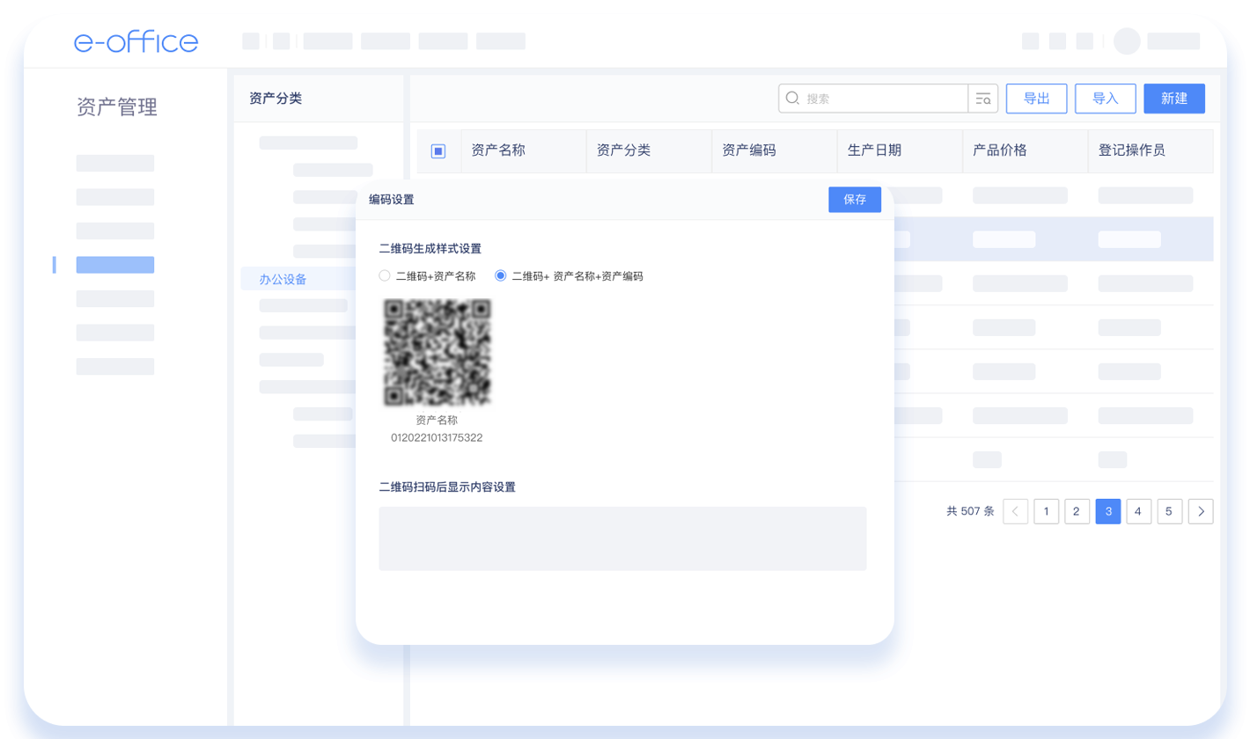Go to the next page arrow
Screen dimensions: 1250x739
pyautogui.click(x=1201, y=511)
